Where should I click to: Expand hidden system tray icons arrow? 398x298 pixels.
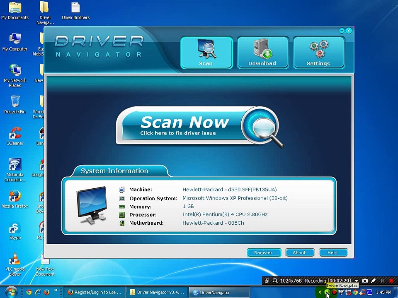[x=320, y=292]
